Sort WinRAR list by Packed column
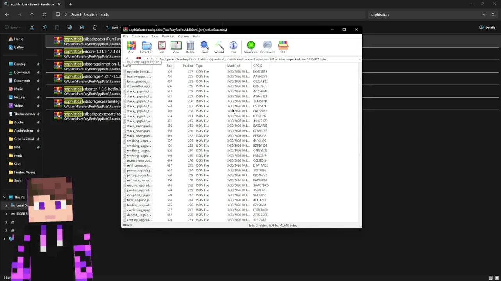The image size is (501, 281). [x=187, y=66]
